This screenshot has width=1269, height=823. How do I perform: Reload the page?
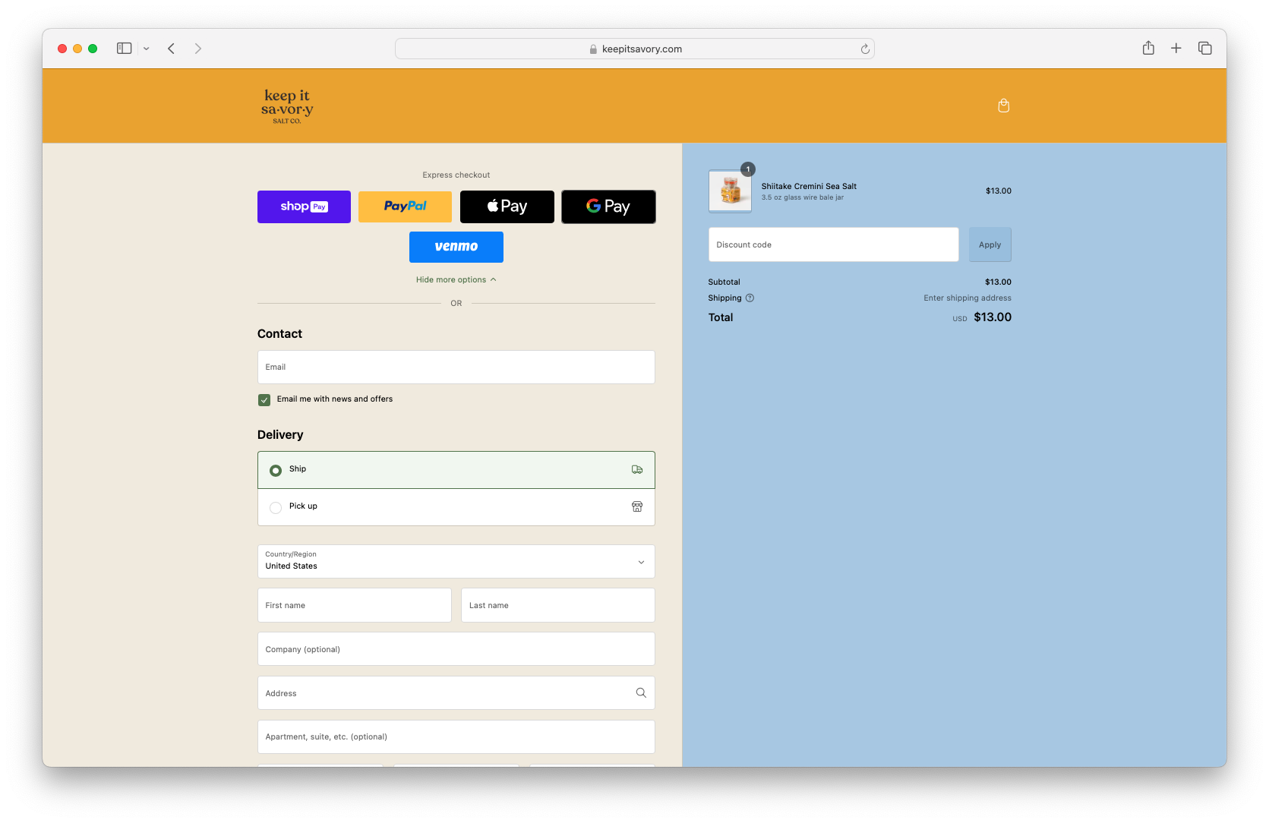click(864, 49)
